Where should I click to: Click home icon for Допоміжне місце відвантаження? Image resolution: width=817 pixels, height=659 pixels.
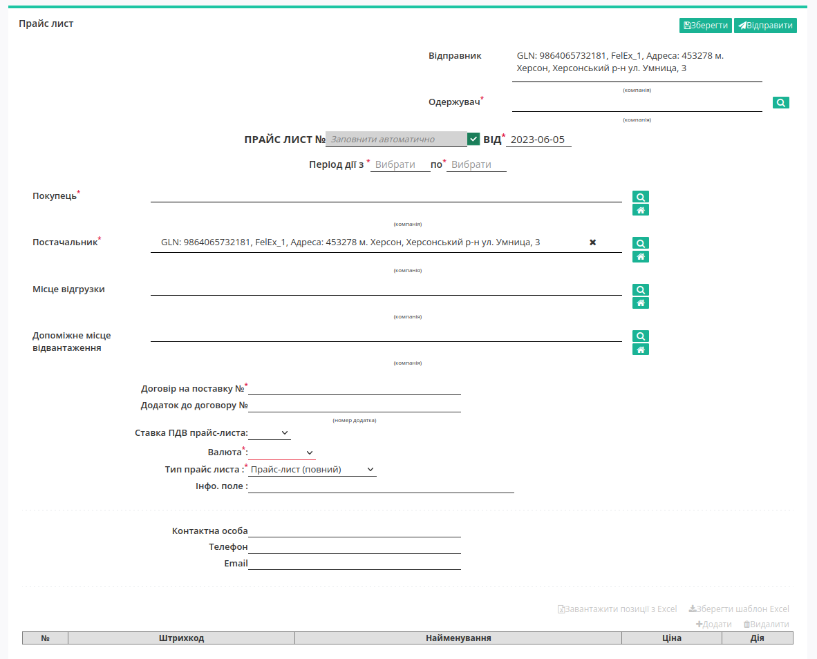click(x=640, y=350)
